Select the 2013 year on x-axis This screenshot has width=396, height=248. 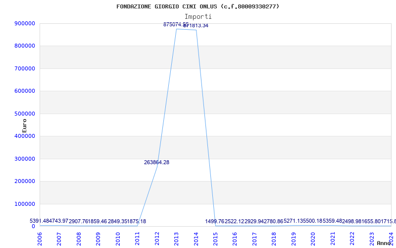[177, 238]
